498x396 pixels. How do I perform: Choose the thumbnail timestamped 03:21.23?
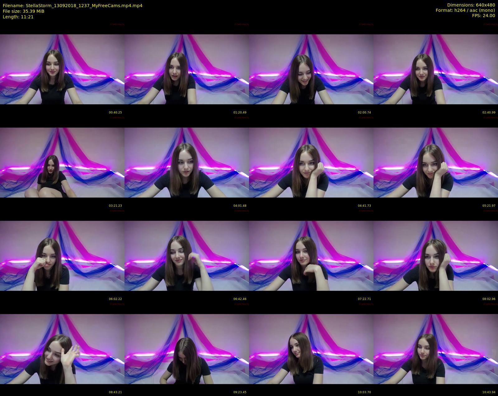(x=62, y=162)
